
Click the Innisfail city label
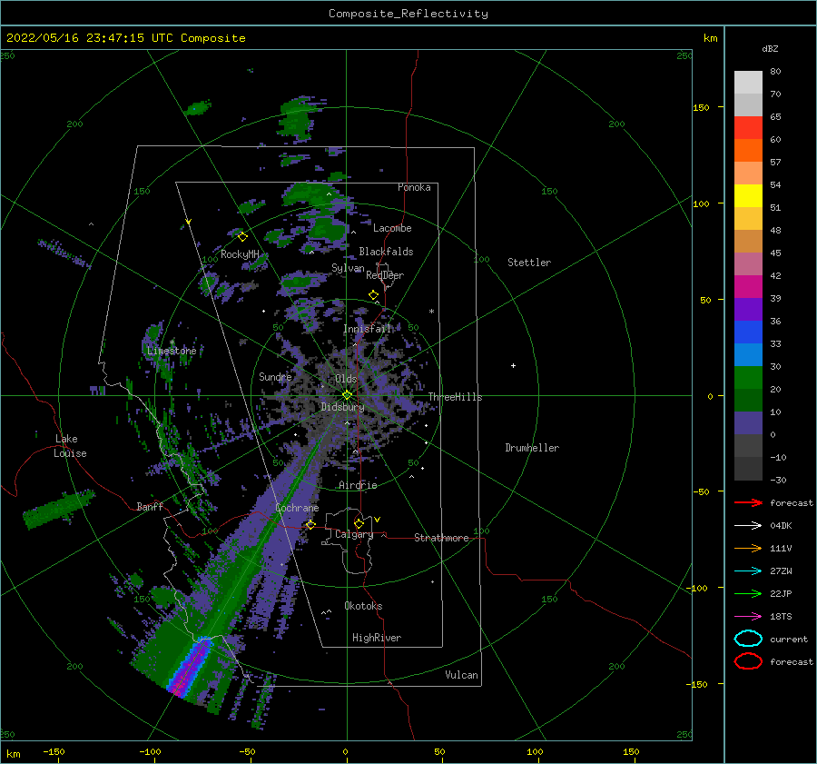368,329
